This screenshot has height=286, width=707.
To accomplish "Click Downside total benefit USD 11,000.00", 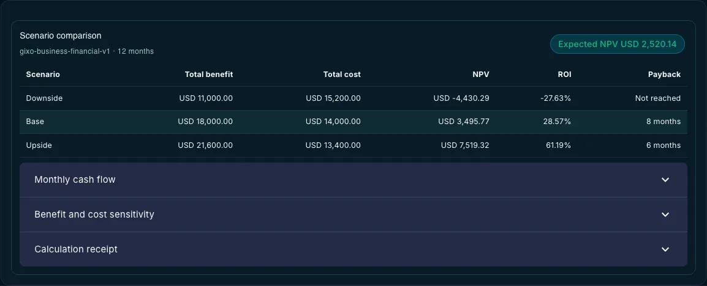I will click(x=206, y=98).
